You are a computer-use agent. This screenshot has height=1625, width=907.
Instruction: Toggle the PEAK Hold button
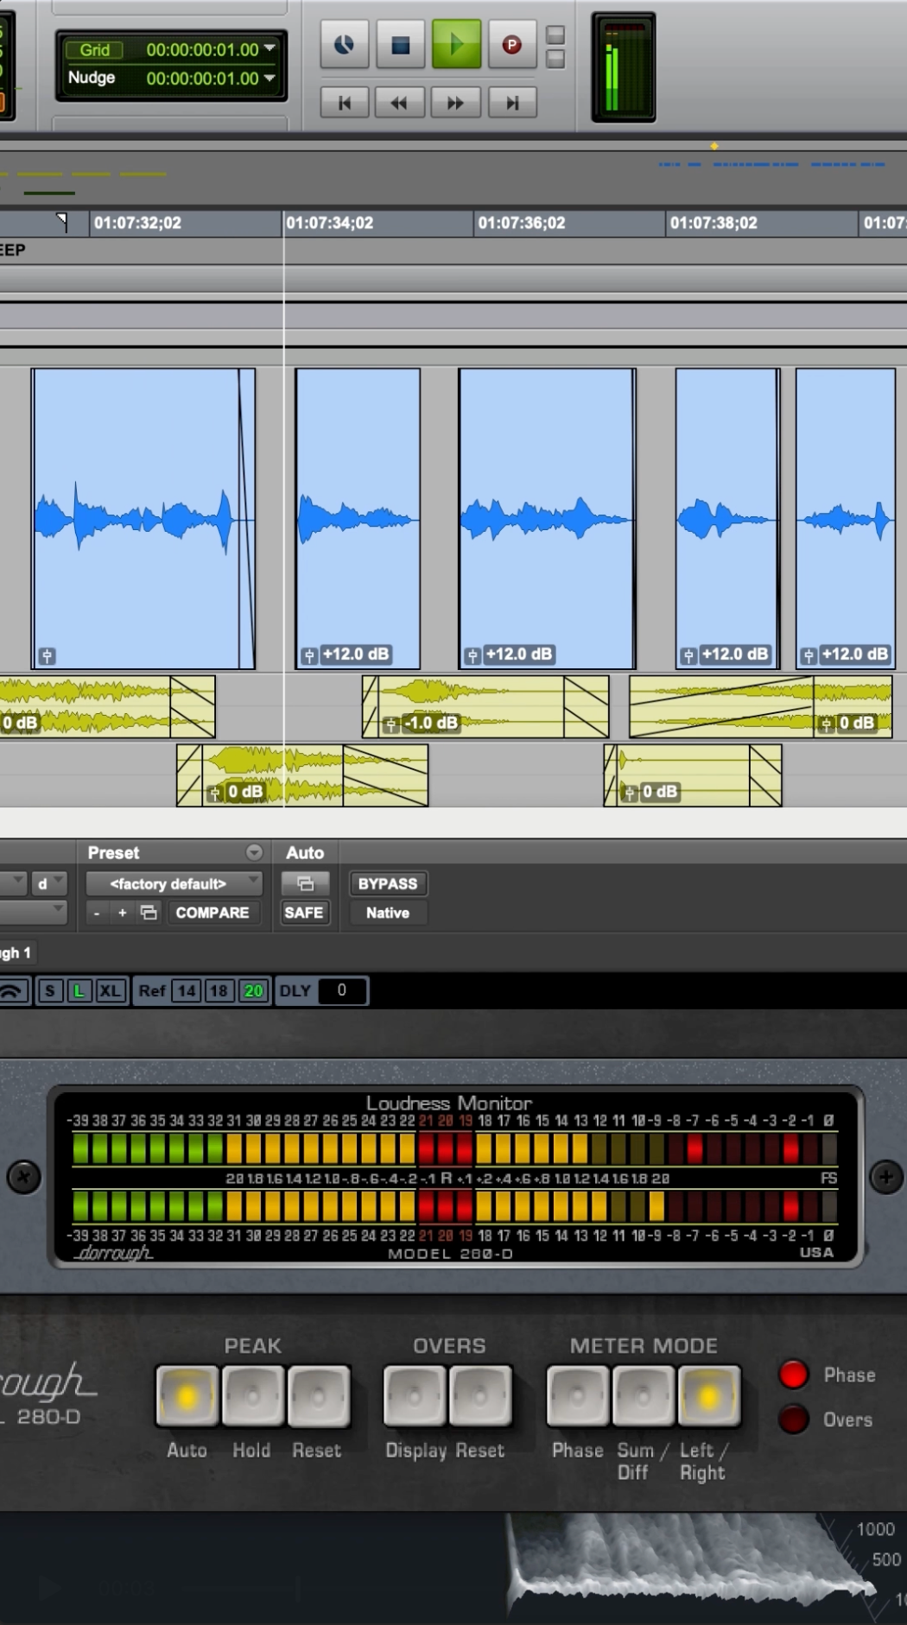(252, 1396)
